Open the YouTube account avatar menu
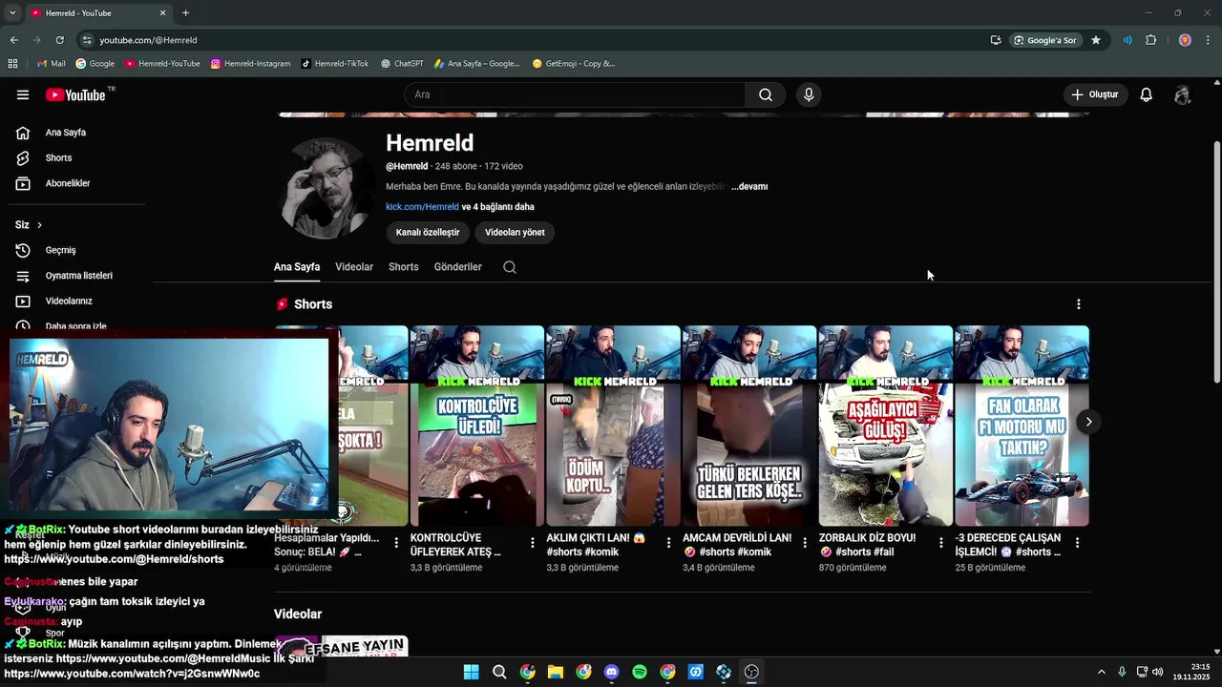The image size is (1222, 687). 1183,94
